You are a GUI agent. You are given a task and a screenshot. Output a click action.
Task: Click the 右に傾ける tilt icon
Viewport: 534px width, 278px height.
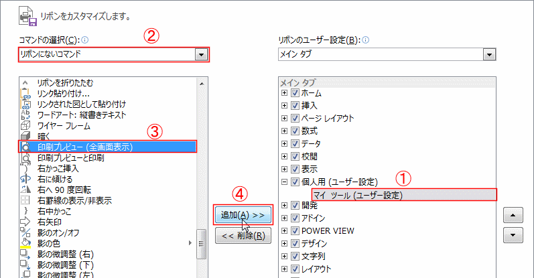click(25, 180)
